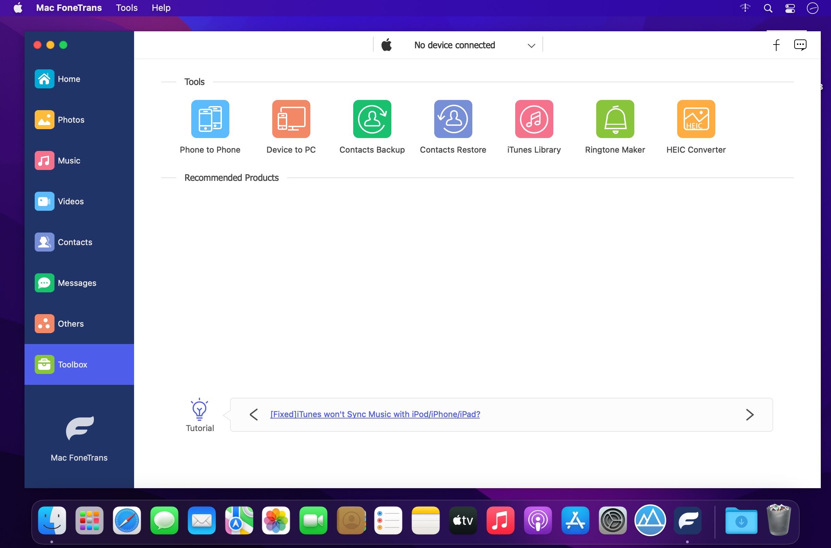Open Maps from the Dock
The image size is (831, 548).
coord(239,520)
